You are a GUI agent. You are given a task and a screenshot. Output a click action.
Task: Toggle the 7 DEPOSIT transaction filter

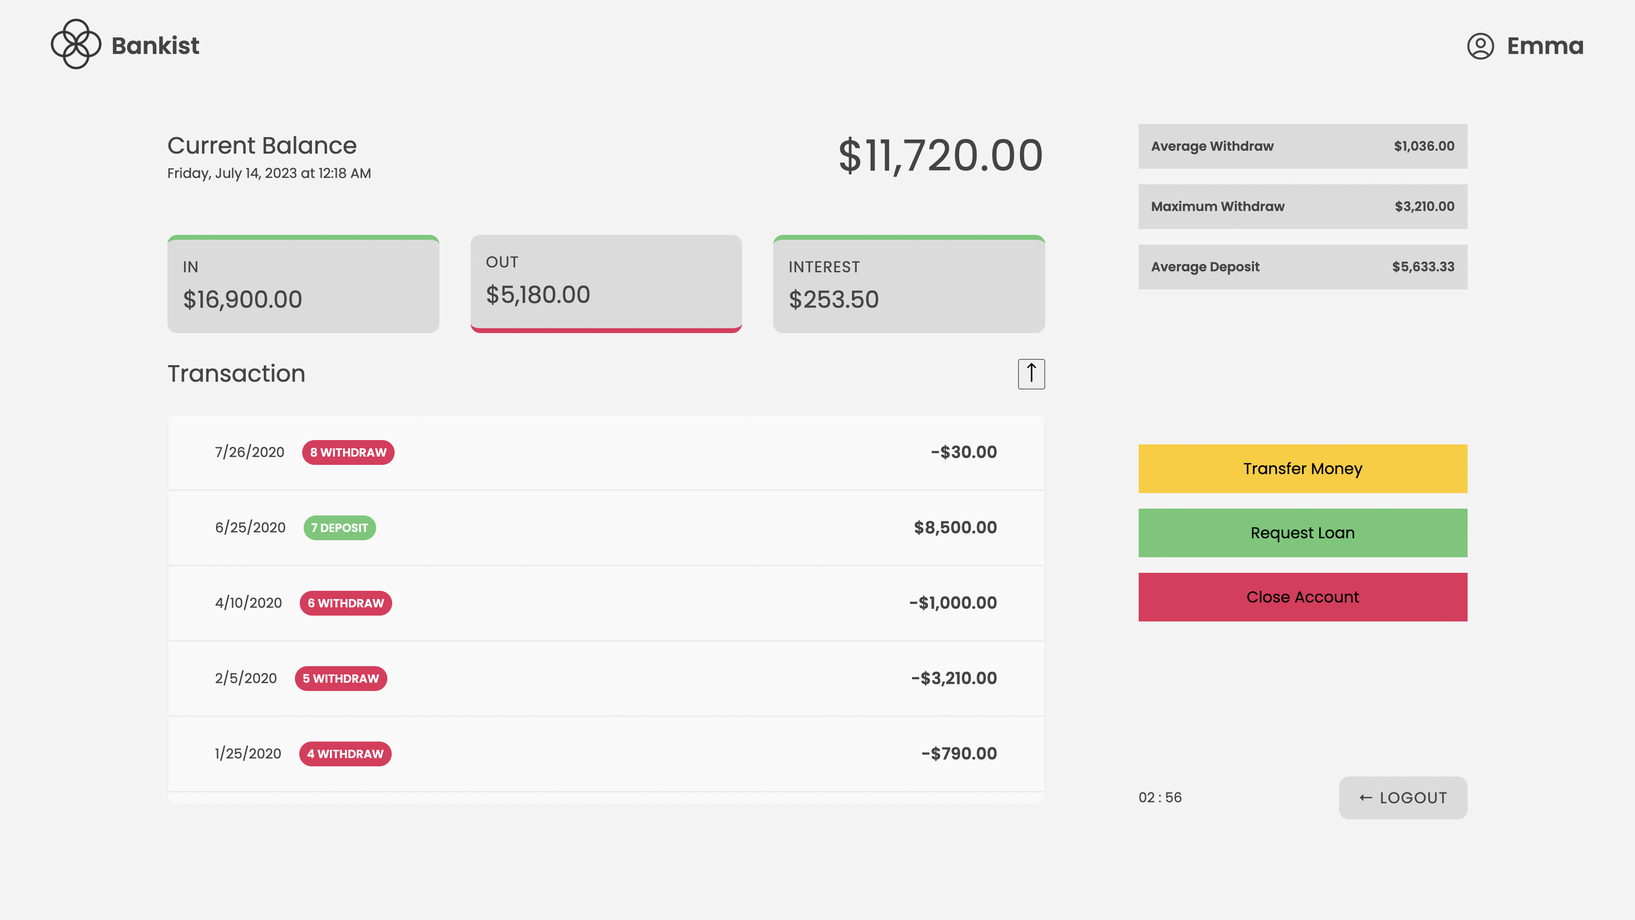(339, 527)
